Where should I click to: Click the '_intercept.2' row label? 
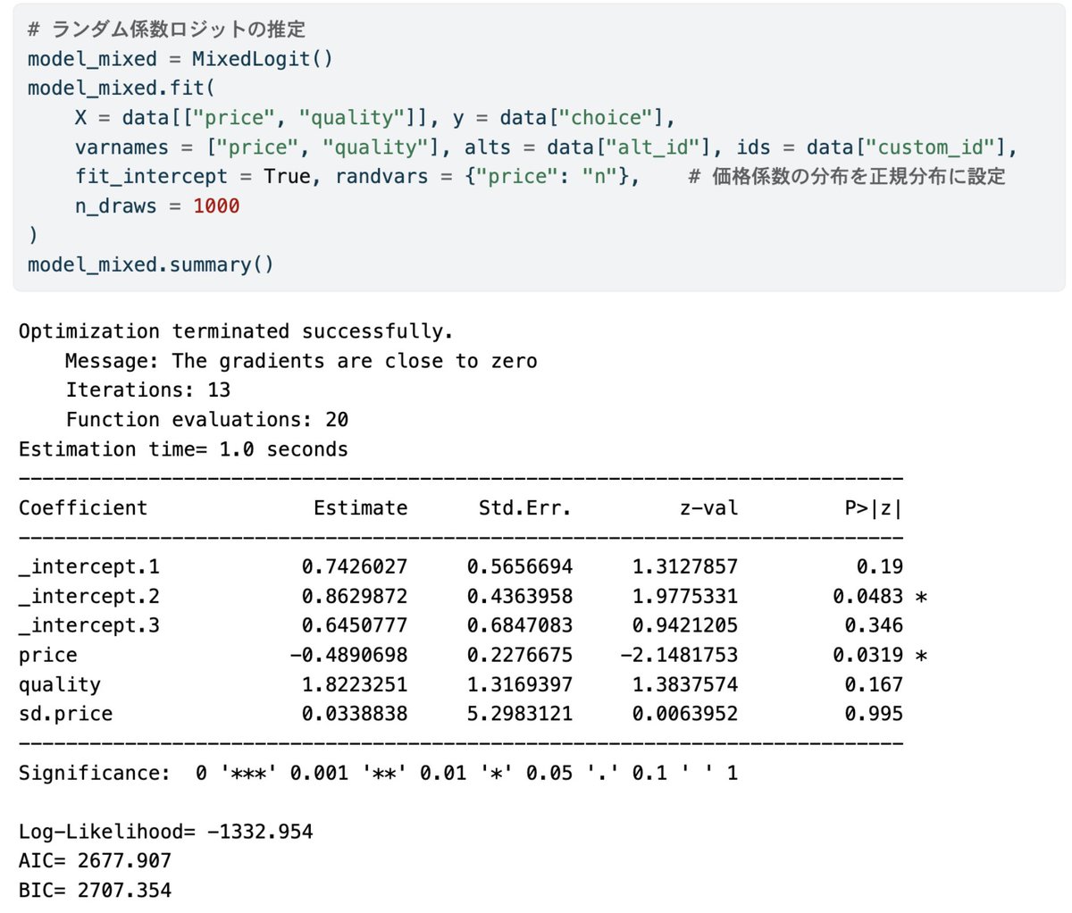89,597
